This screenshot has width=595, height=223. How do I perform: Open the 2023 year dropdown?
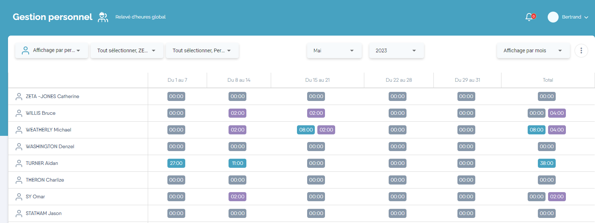396,50
